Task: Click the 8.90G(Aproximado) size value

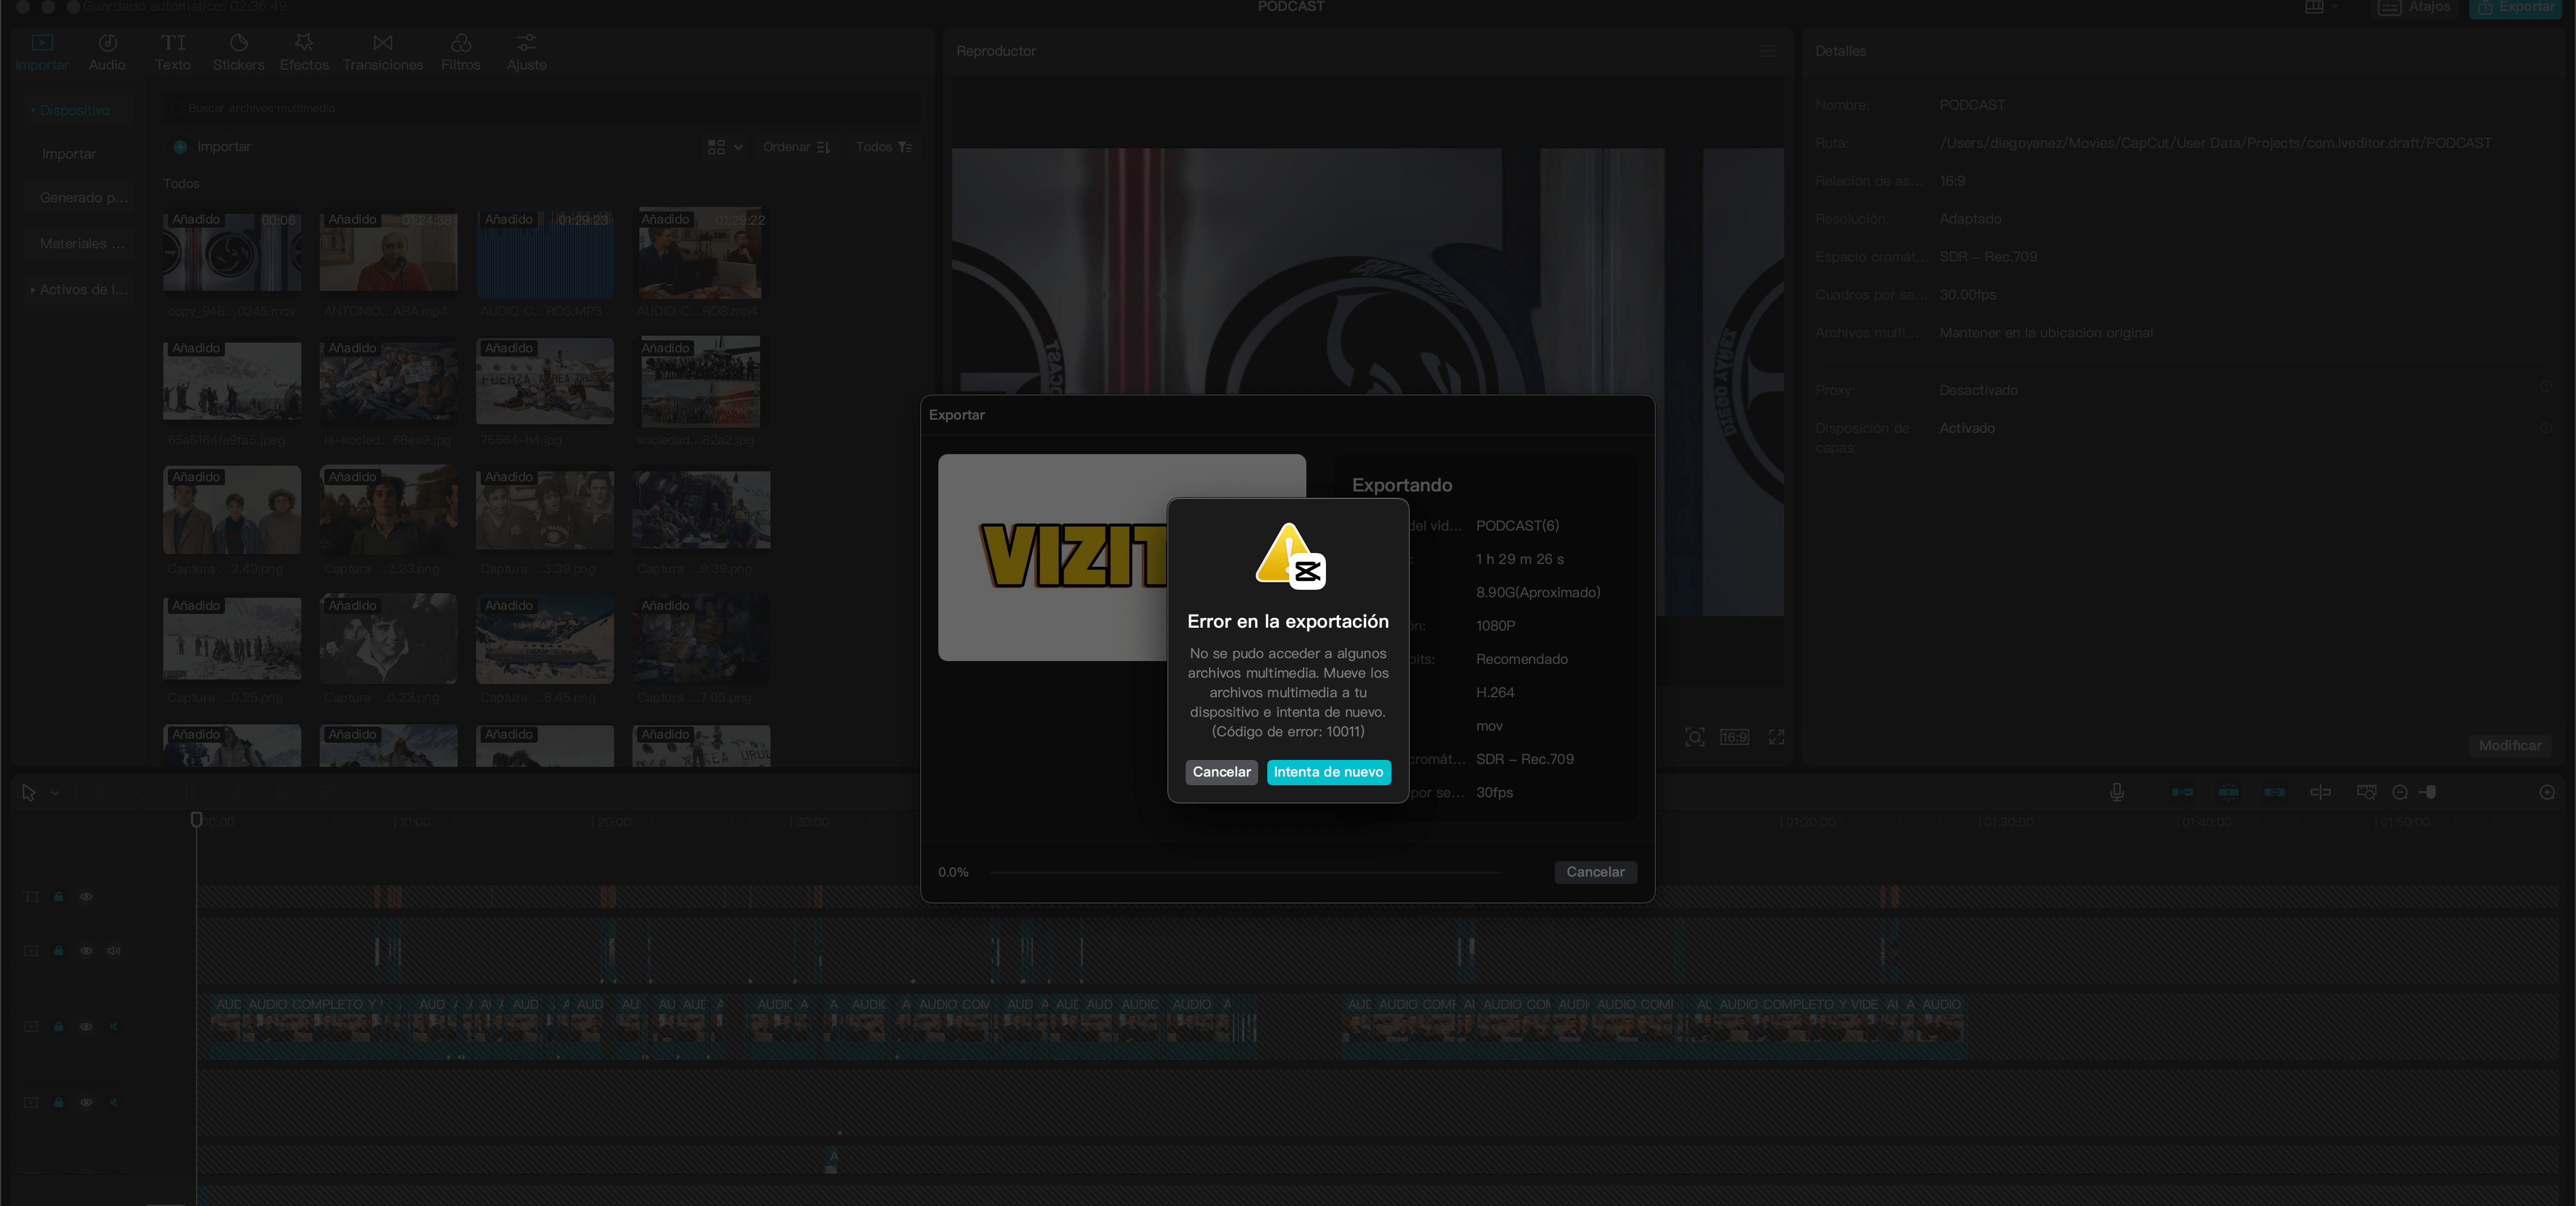Action: click(x=1538, y=593)
